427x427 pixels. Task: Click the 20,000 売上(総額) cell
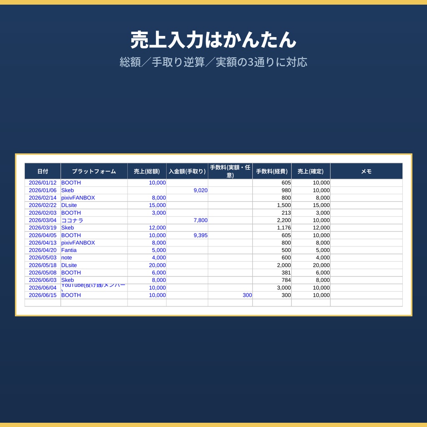[x=147, y=265]
